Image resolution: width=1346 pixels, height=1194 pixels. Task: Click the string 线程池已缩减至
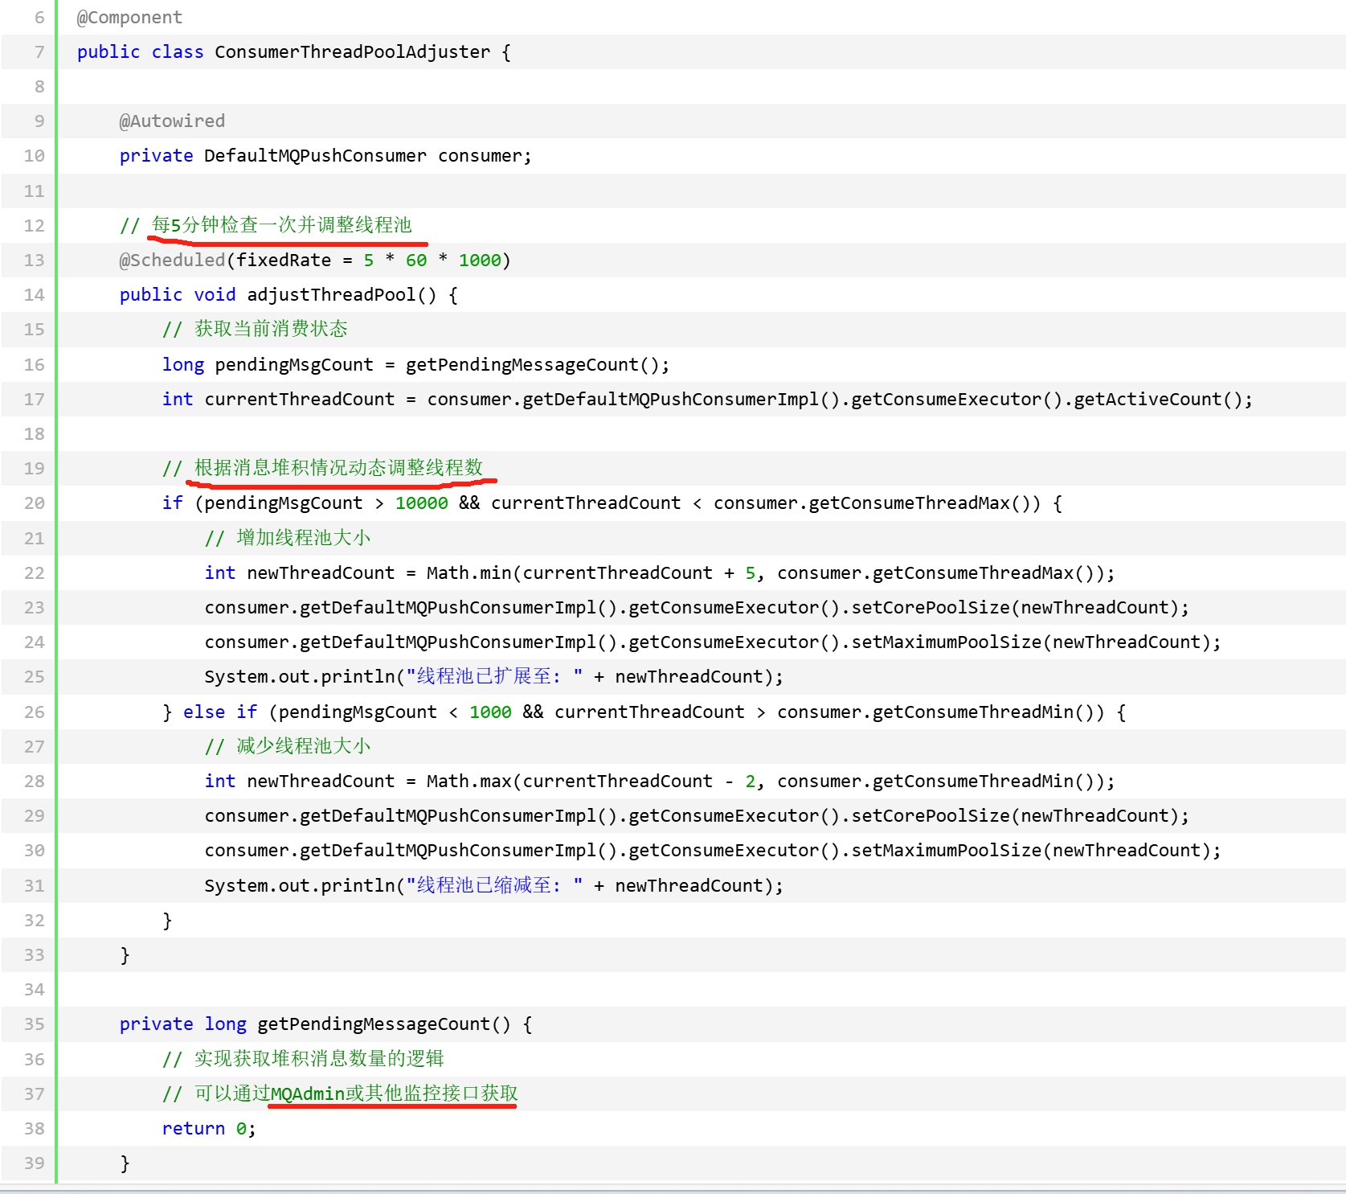click(494, 886)
